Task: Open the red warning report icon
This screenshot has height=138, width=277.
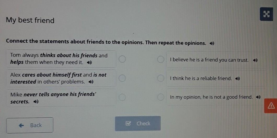Action: [271, 106]
